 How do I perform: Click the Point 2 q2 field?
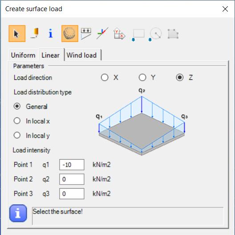72,179
